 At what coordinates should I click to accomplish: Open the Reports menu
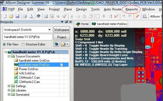pos(131,9)
